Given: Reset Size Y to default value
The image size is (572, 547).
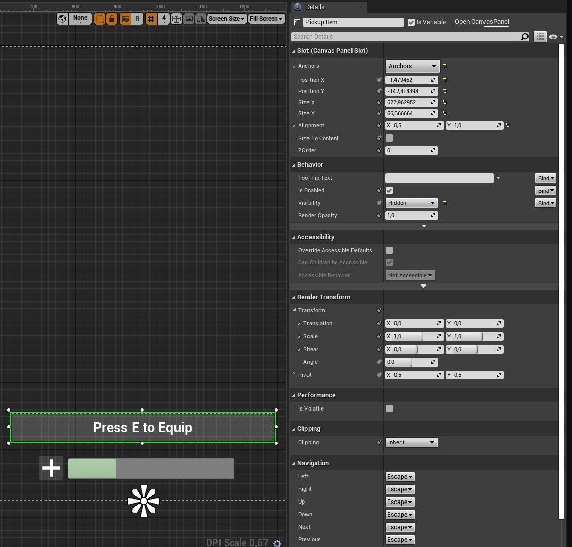Looking at the screenshot, I should [445, 113].
